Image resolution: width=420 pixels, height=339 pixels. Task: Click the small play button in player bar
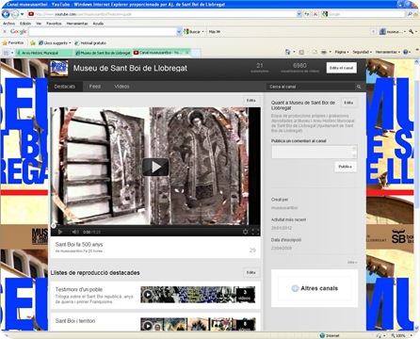[x=60, y=232]
